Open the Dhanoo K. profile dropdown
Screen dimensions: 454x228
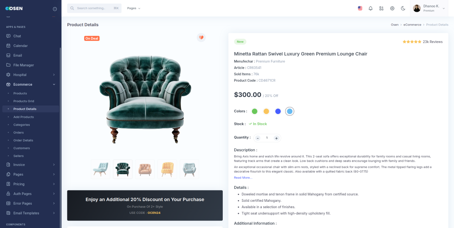tap(429, 8)
